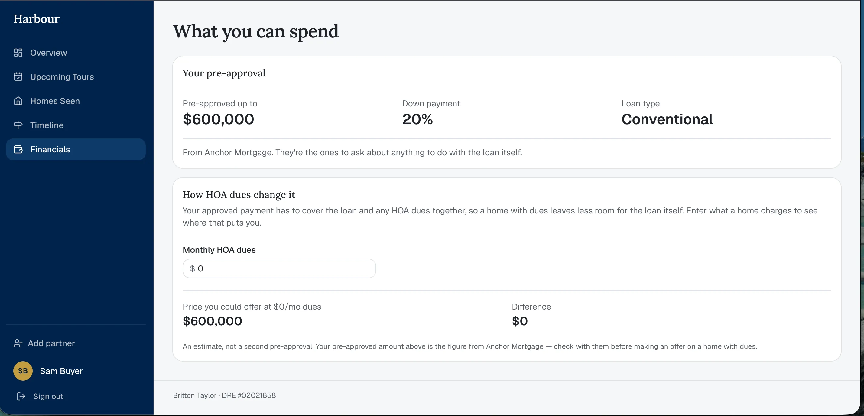This screenshot has width=864, height=416.
Task: Click the Homes Seen house icon
Action: [18, 101]
